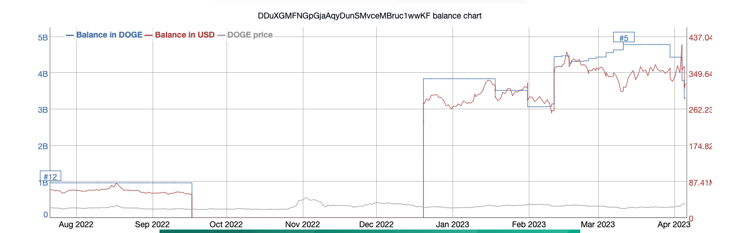Click the Jan 2023 x-axis label

tap(452, 224)
